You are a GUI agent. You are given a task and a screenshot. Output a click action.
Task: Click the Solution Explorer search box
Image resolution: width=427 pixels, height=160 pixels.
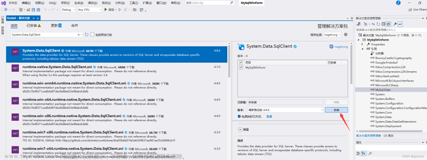click(391, 30)
